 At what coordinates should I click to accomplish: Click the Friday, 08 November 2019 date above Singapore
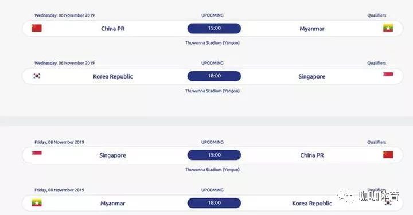[59, 142]
